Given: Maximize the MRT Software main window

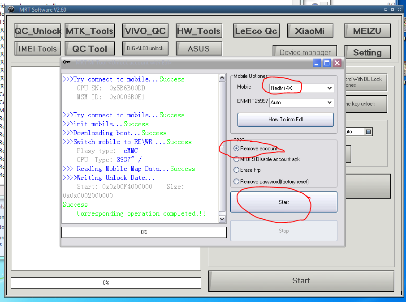Looking at the screenshot, I should click(x=393, y=9).
